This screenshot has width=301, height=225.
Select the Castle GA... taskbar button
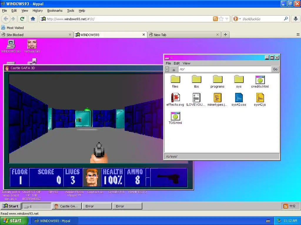(x=67, y=206)
